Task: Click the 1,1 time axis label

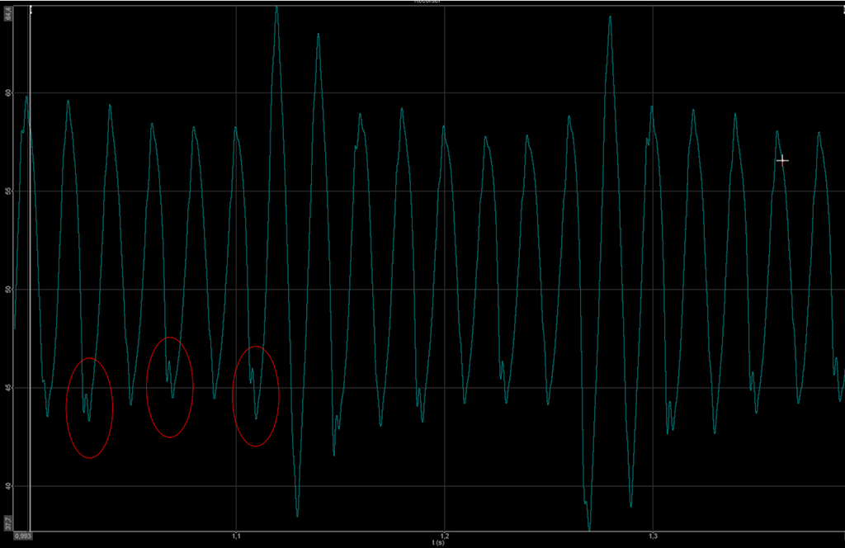Action: click(236, 536)
